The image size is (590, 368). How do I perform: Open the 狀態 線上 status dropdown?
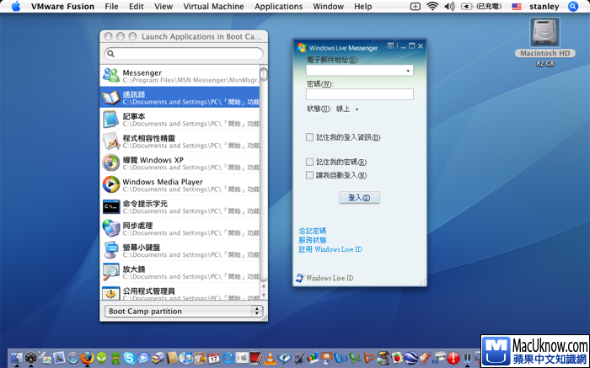coord(348,109)
